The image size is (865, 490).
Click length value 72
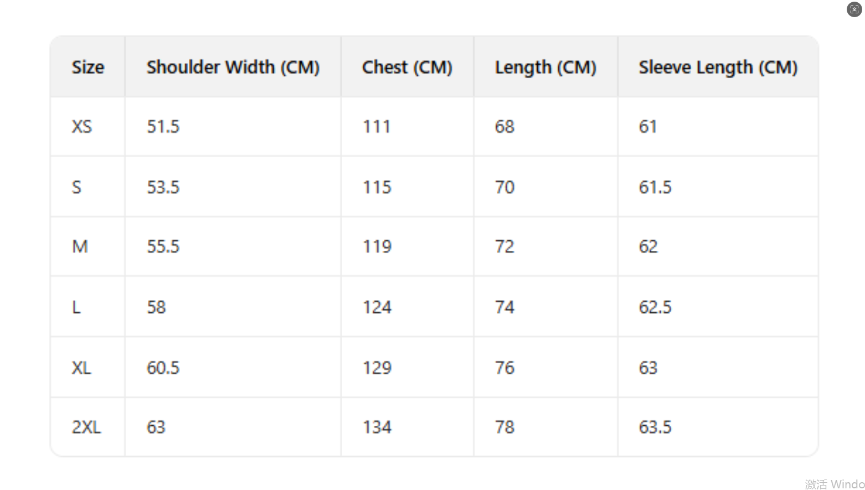pyautogui.click(x=504, y=246)
